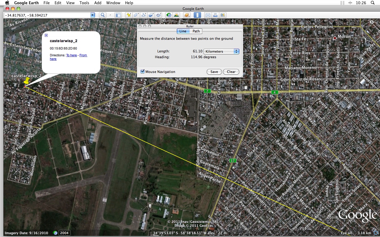Click the search magnifier button
Image resolution: width=380 pixels, height=237 pixels.
tap(103, 15)
